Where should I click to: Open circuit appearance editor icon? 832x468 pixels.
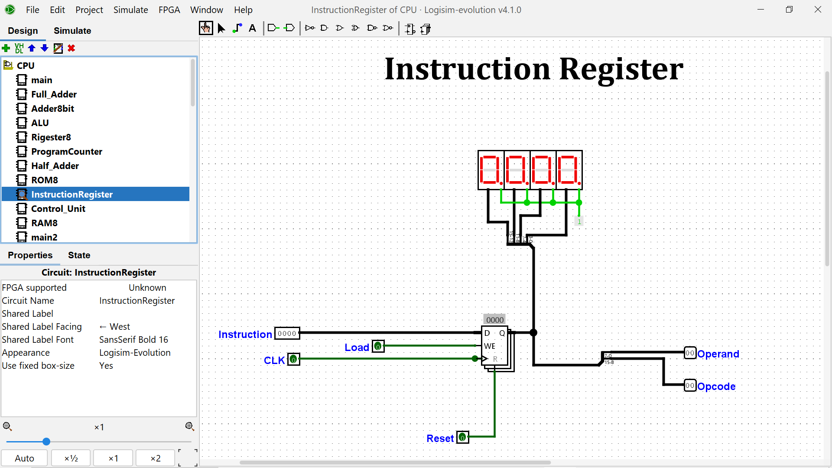pyautogui.click(x=426, y=29)
